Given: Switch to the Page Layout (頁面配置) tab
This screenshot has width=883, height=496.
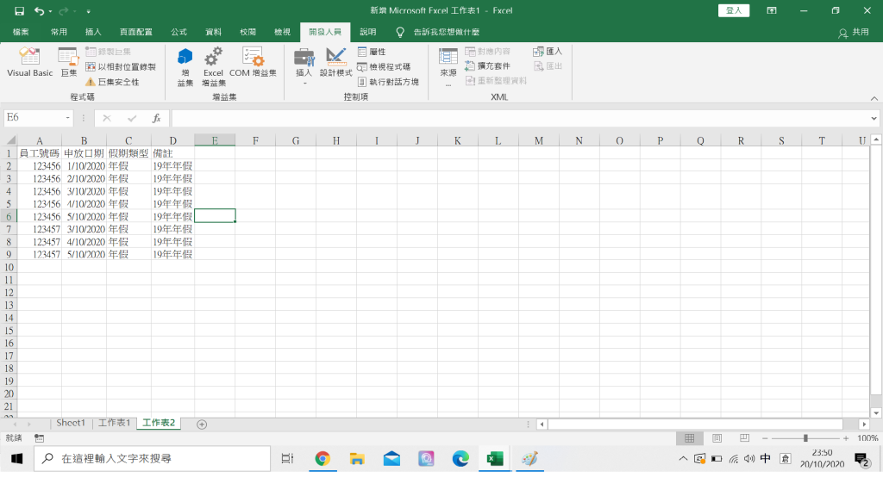Looking at the screenshot, I should pyautogui.click(x=135, y=32).
